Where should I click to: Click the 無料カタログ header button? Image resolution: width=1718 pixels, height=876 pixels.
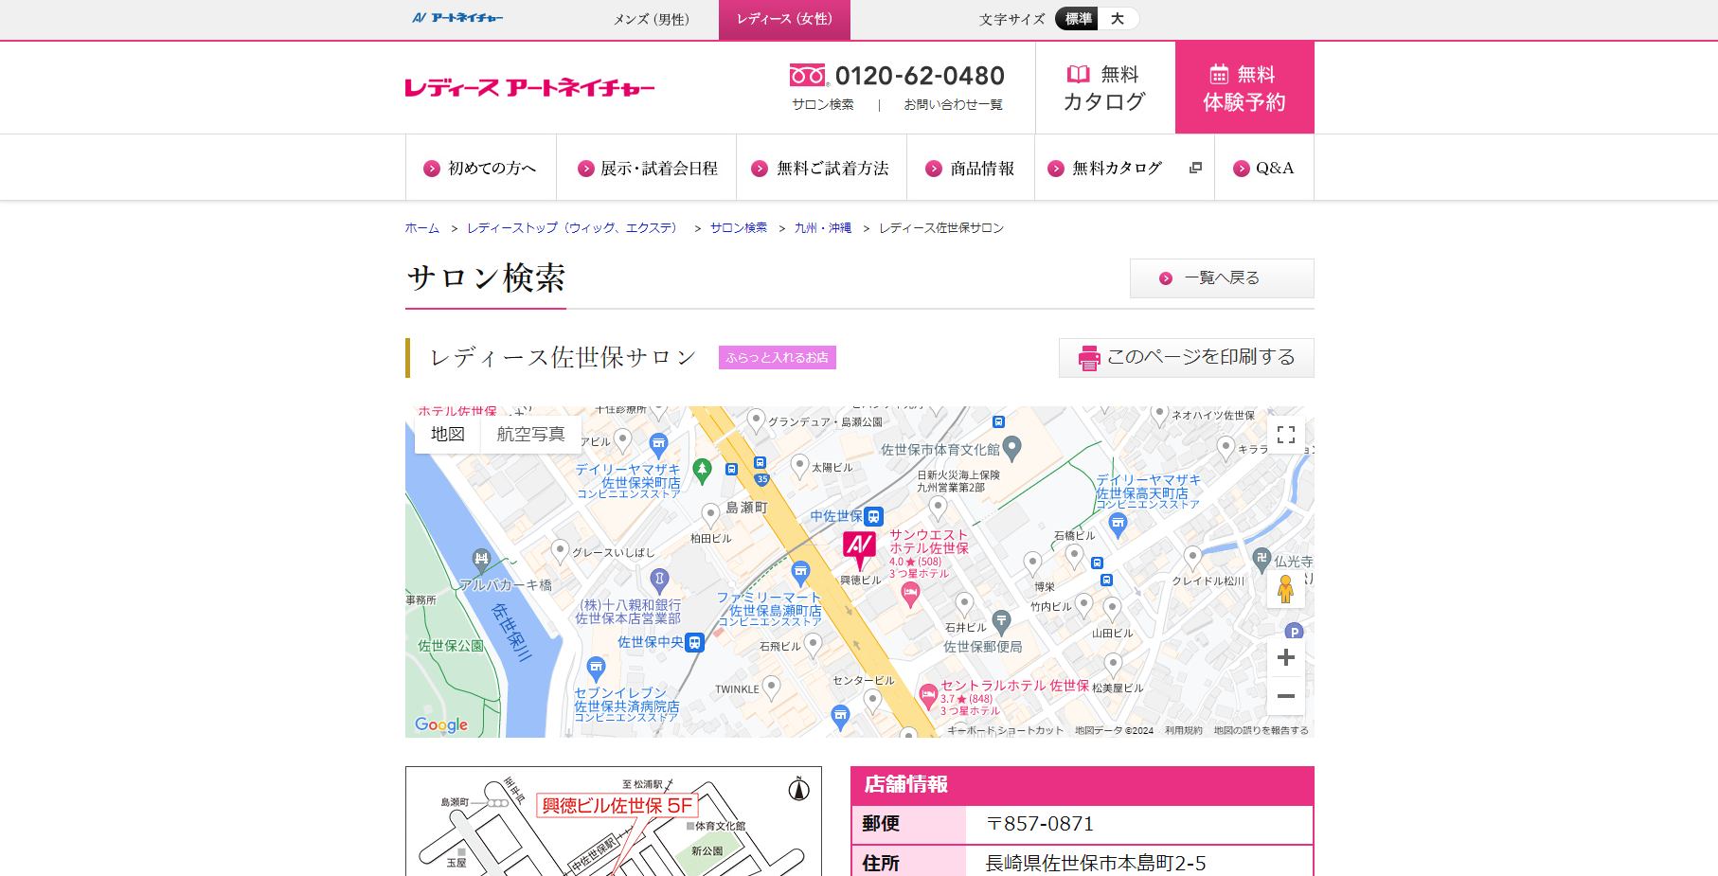click(1105, 87)
